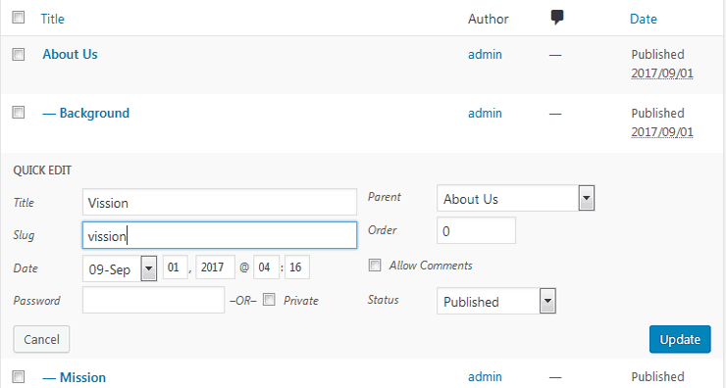Open the About Us page link
The image size is (726, 388).
tap(71, 54)
